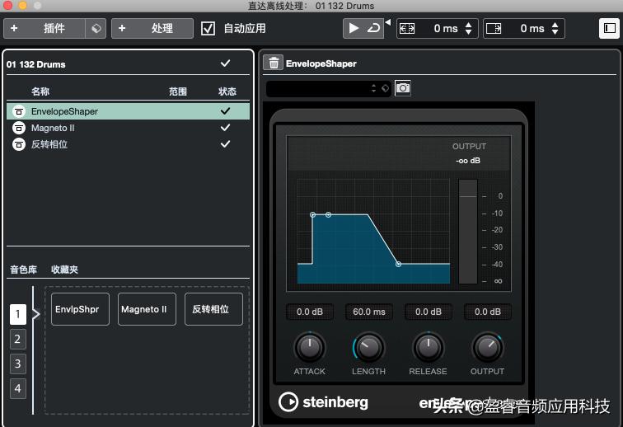Toggle the 自动应用 auto-apply checkbox

[x=208, y=29]
